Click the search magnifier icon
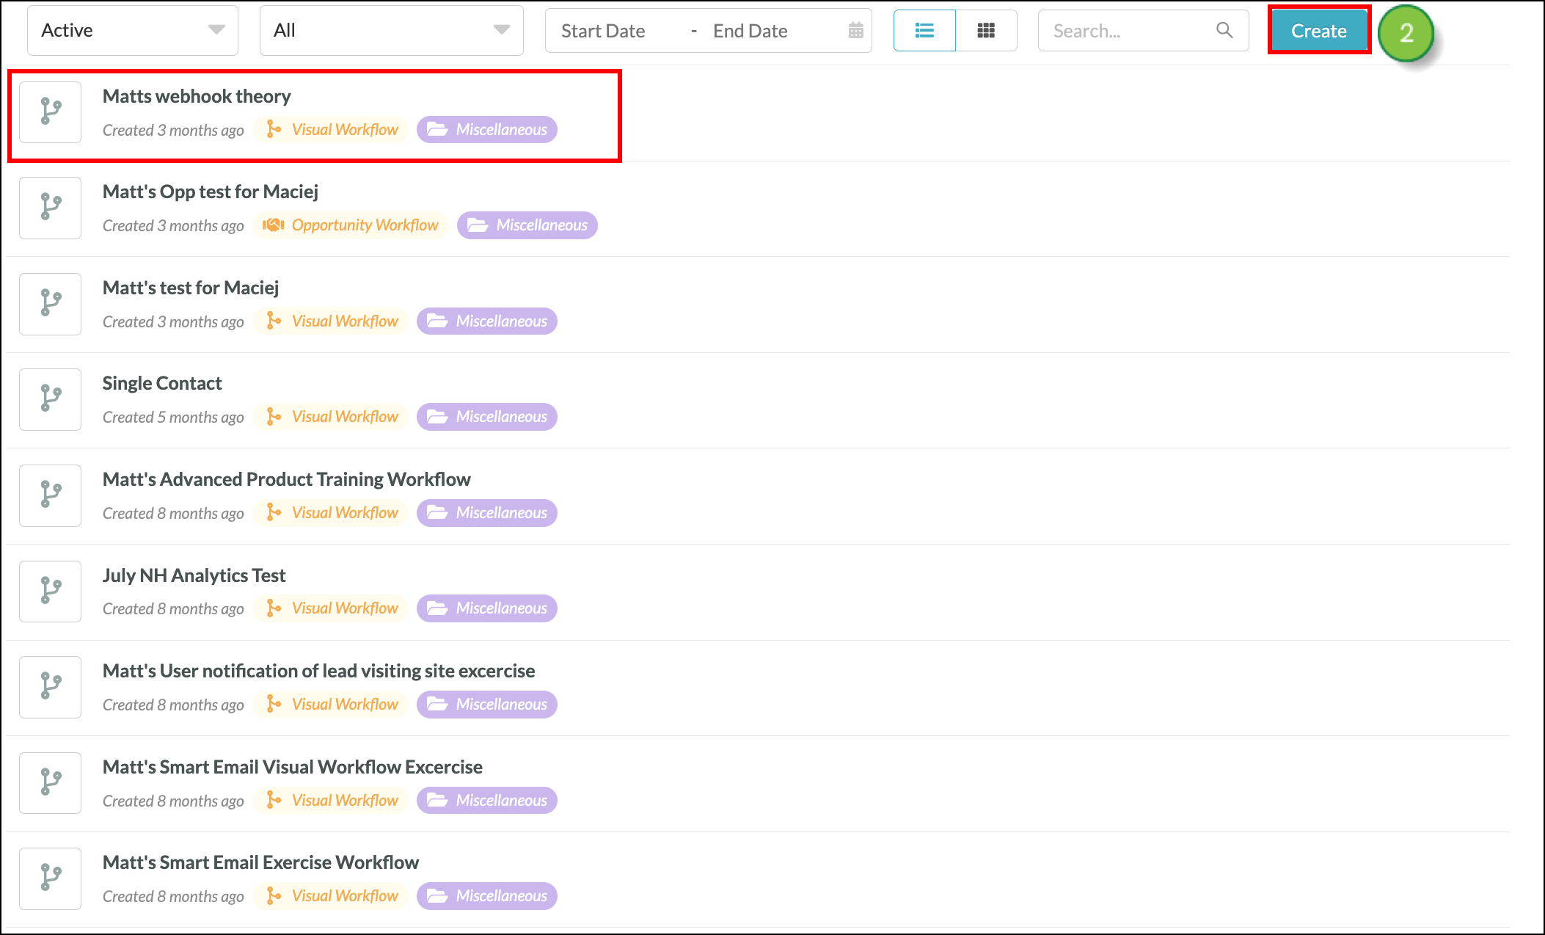 (1224, 30)
